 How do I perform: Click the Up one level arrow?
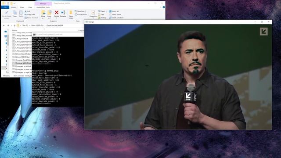(14, 25)
